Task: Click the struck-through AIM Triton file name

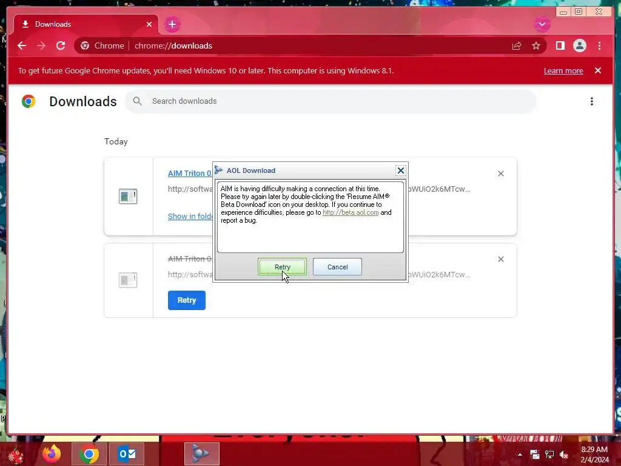Action: pos(190,258)
